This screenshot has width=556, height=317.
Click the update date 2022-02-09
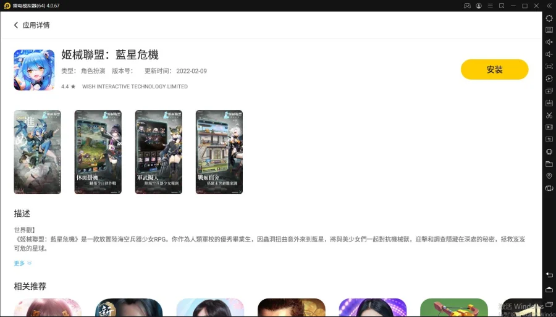pyautogui.click(x=192, y=71)
